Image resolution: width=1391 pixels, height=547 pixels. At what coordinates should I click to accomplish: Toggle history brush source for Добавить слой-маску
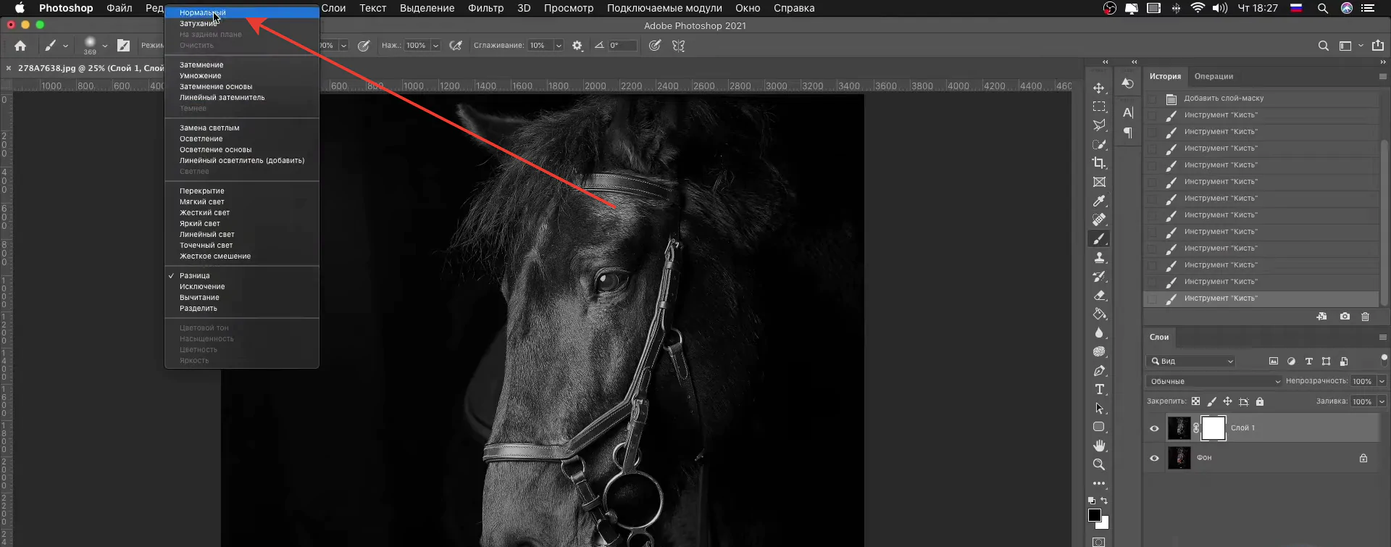[x=1152, y=99]
